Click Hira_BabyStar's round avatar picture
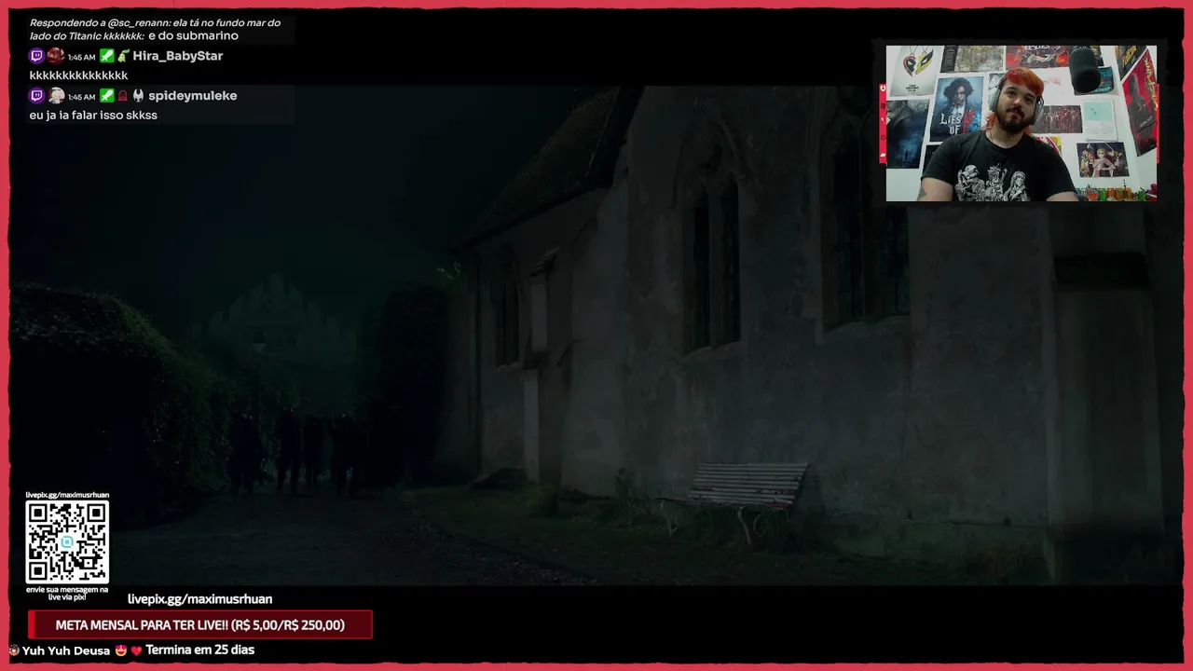This screenshot has height=671, width=1193. (56, 56)
